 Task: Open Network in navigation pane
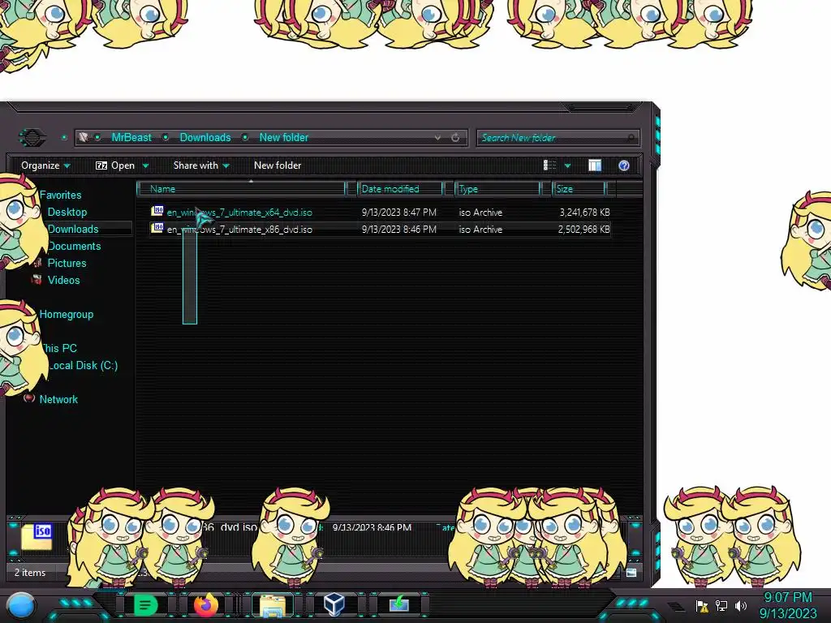tap(58, 399)
